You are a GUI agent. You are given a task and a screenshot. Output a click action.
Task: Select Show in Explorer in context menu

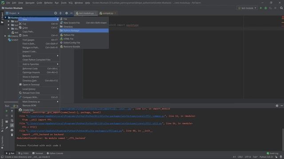pyautogui.click(x=39, y=77)
